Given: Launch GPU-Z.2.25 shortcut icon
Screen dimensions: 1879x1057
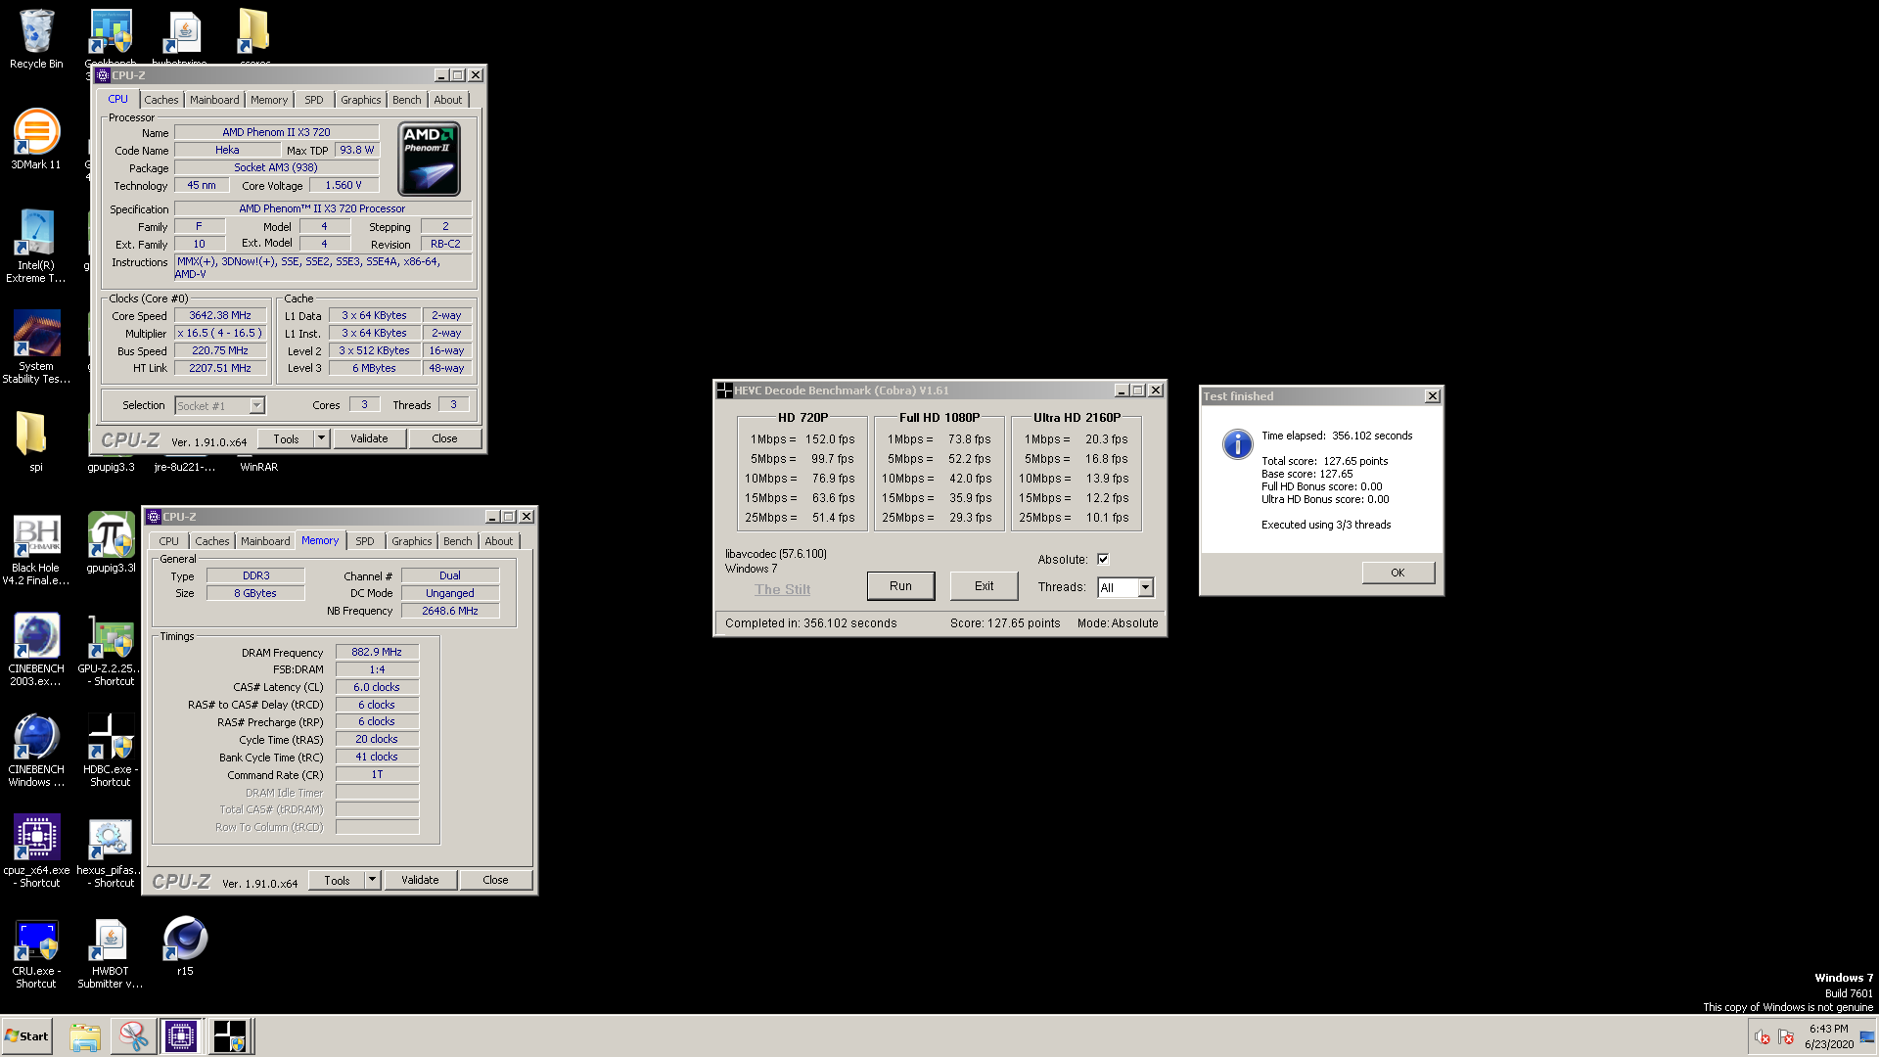Looking at the screenshot, I should pyautogui.click(x=111, y=650).
